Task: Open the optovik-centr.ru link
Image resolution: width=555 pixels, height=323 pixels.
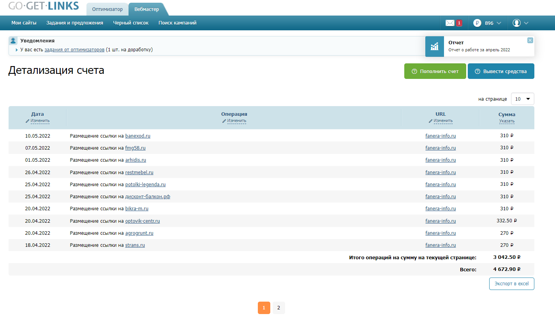Action: (143, 221)
